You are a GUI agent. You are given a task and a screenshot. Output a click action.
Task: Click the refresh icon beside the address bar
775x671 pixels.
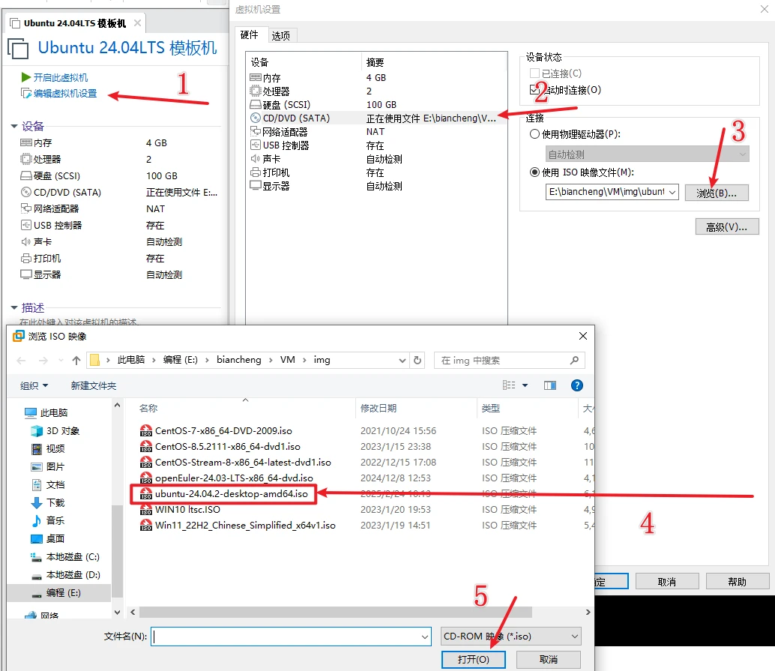tap(417, 360)
